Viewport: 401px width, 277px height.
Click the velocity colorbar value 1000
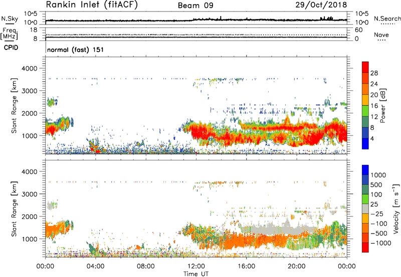click(x=378, y=175)
